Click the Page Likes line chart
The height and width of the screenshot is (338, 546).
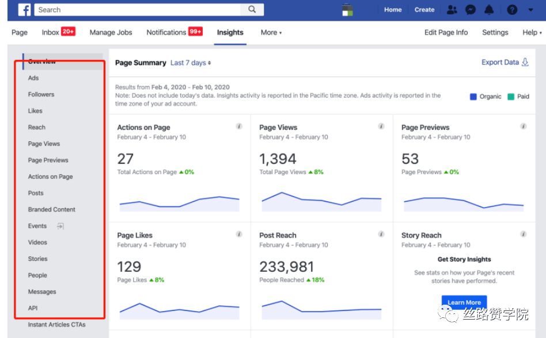click(x=179, y=311)
